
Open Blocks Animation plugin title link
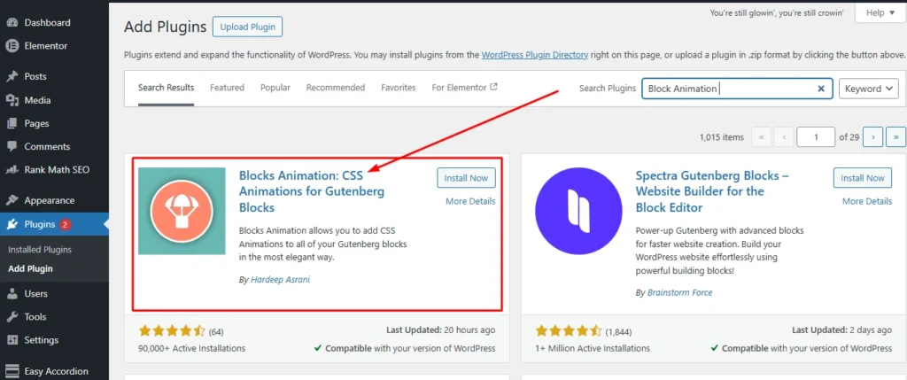(x=312, y=191)
